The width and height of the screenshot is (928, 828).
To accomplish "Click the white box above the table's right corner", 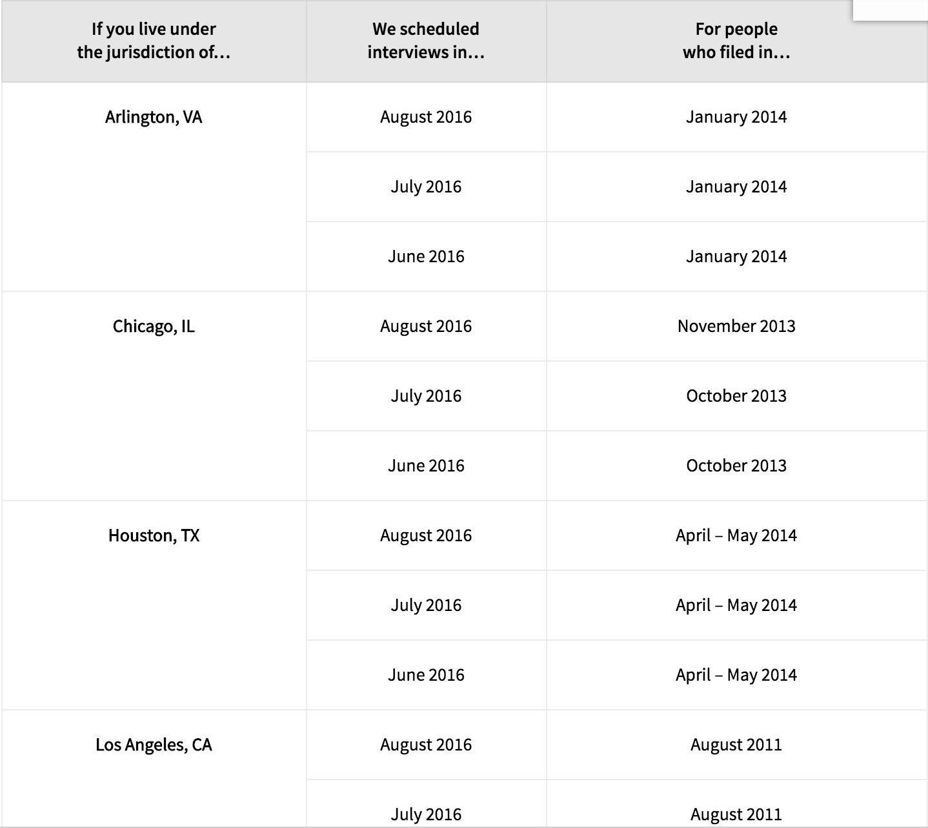I will coord(890,10).
